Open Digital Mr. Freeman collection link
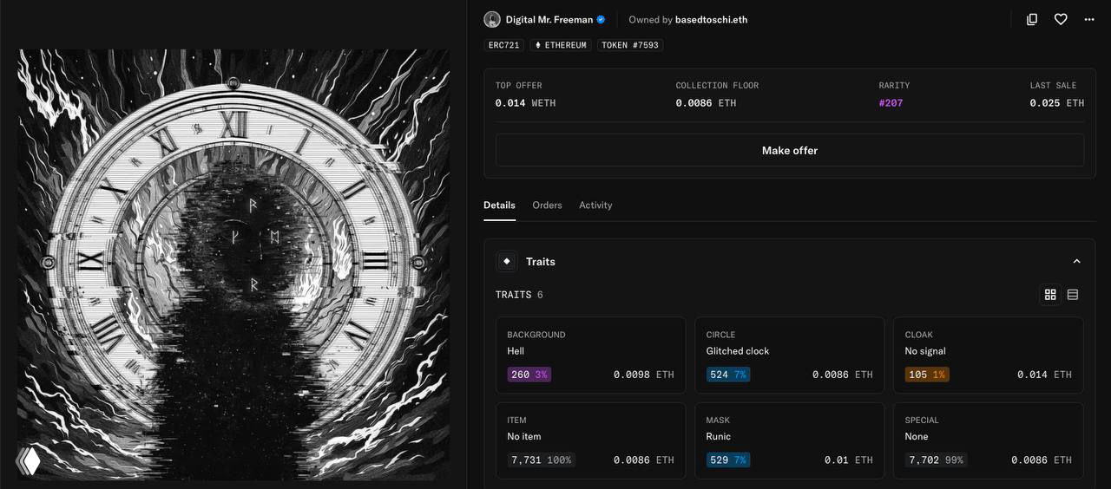 pos(549,19)
